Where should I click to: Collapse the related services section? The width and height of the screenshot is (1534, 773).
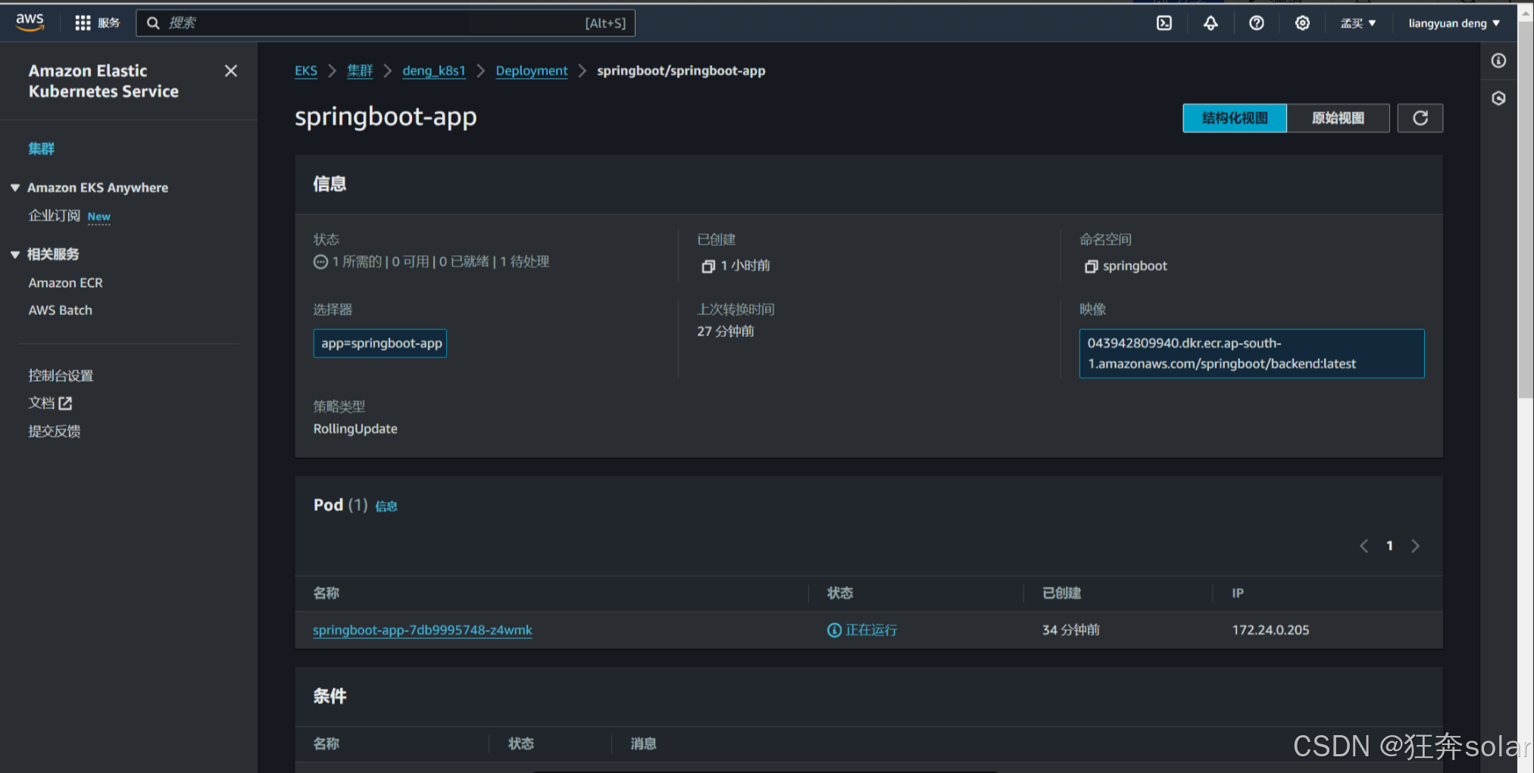click(15, 254)
